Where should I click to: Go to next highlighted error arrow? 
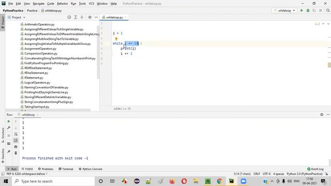pyautogui.click(x=328, y=24)
